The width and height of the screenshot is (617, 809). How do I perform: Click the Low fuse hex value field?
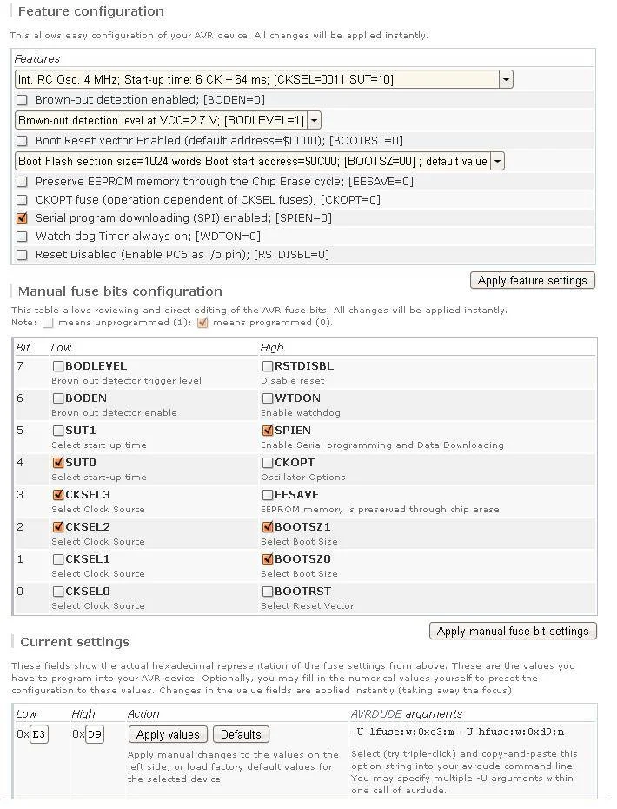[x=39, y=734]
